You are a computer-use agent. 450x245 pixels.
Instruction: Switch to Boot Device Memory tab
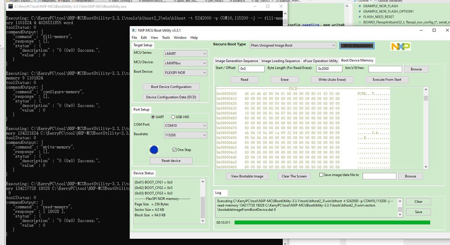point(357,60)
